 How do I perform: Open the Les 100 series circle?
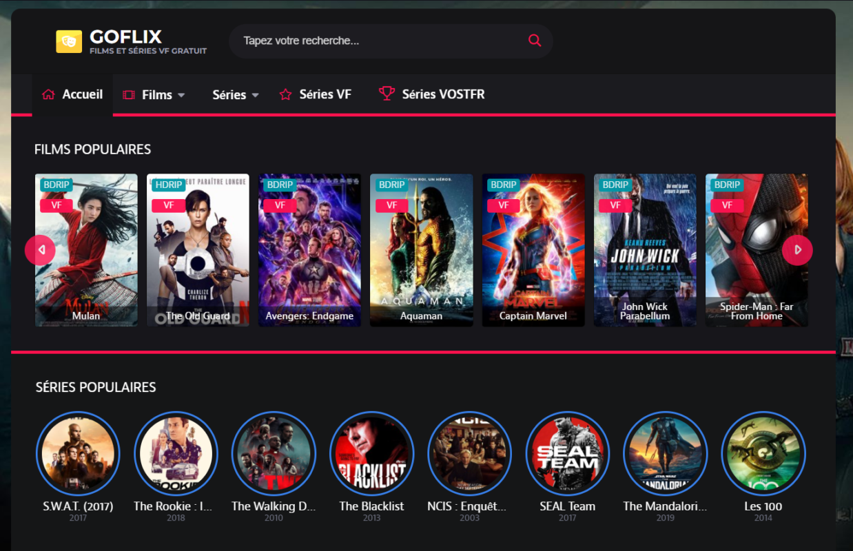(x=763, y=453)
